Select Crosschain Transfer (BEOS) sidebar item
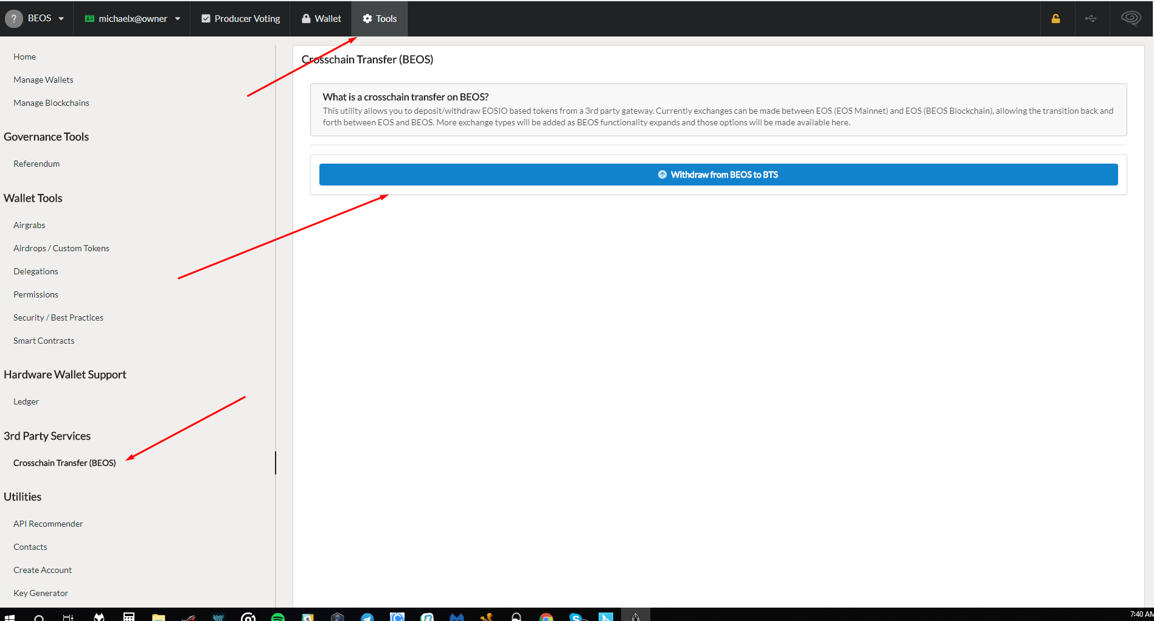1154x621 pixels. 64,463
